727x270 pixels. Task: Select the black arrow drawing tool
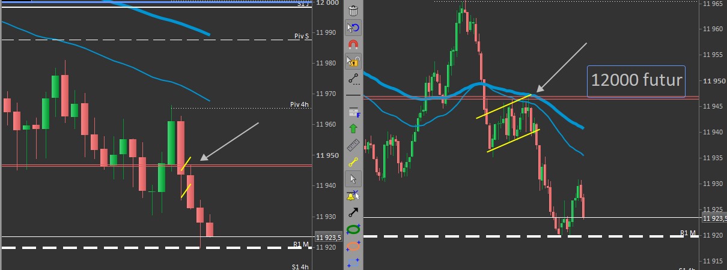(x=353, y=212)
